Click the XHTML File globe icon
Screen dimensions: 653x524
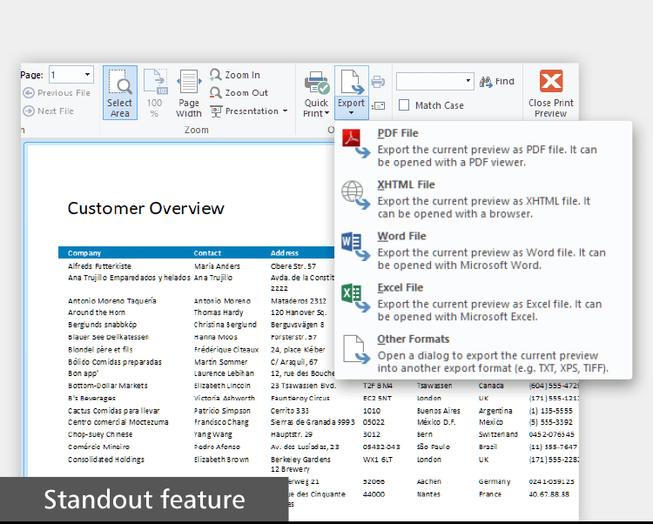pos(355,195)
